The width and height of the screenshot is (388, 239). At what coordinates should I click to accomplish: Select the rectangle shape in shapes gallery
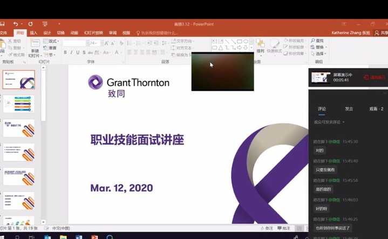tap(239, 42)
